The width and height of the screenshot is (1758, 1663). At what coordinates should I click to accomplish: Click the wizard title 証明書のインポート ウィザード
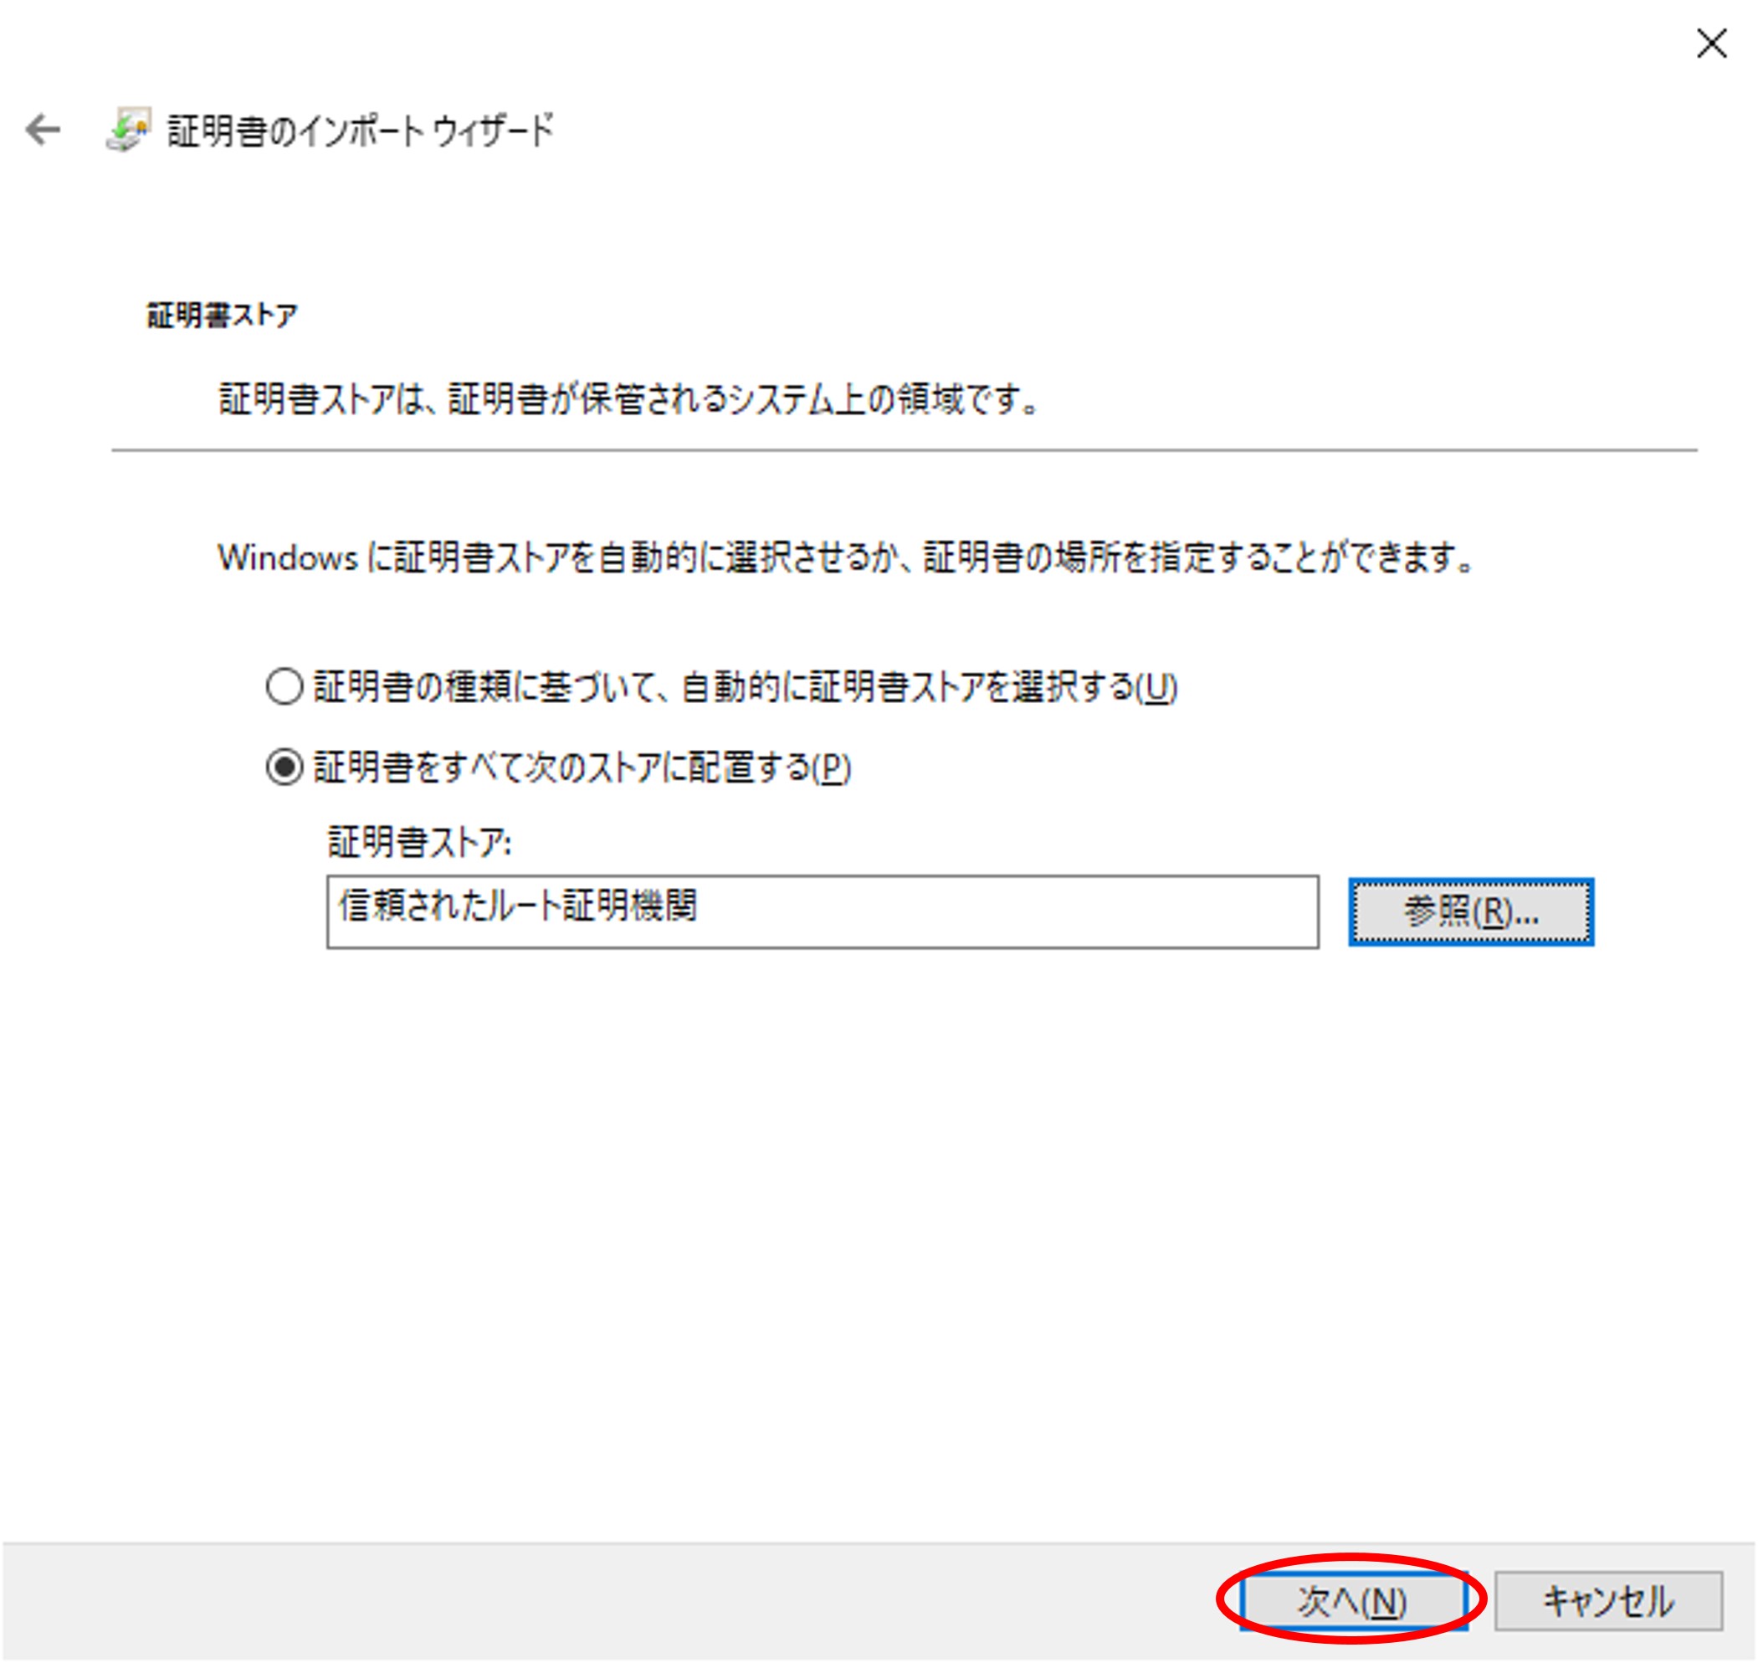point(360,131)
